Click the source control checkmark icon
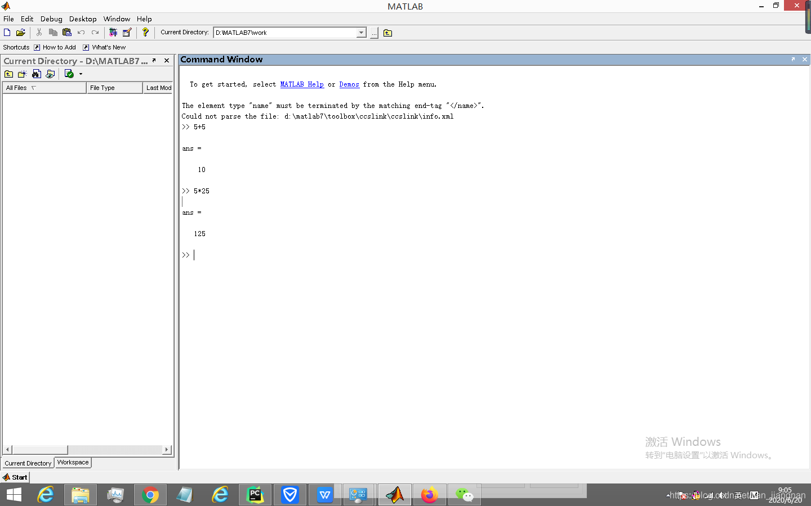 click(x=69, y=74)
